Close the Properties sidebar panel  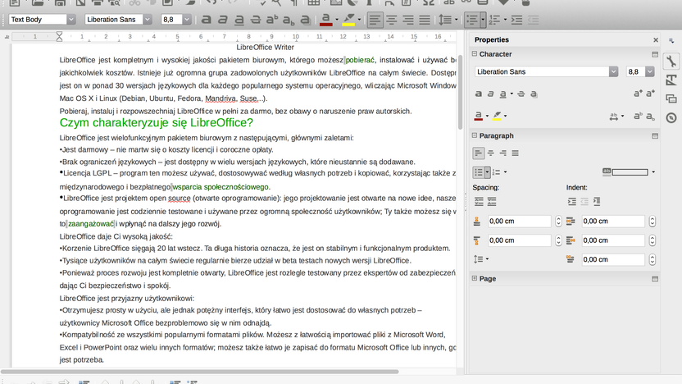point(656,40)
